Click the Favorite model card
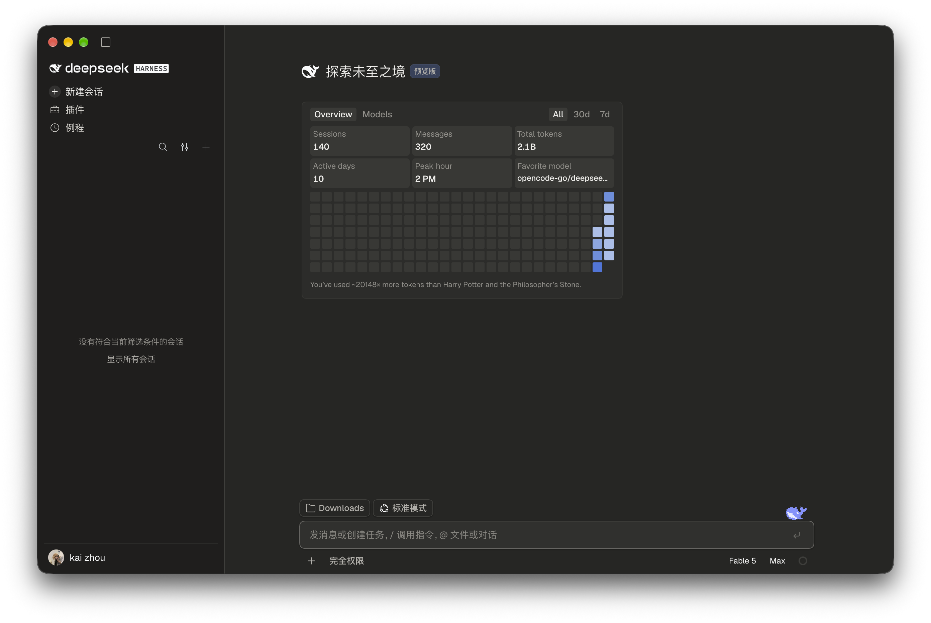Viewport: 931px width, 623px height. pos(564,173)
